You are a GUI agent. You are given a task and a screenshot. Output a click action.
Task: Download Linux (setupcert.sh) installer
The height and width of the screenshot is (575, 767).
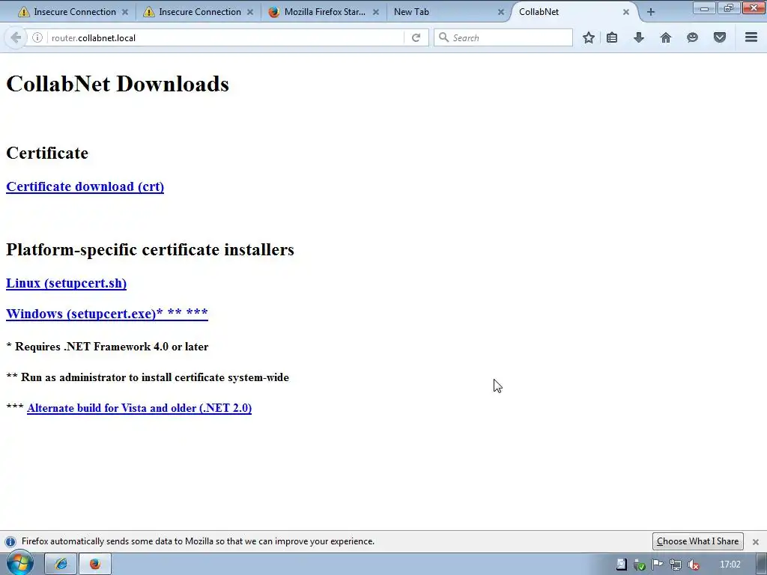pos(66,283)
